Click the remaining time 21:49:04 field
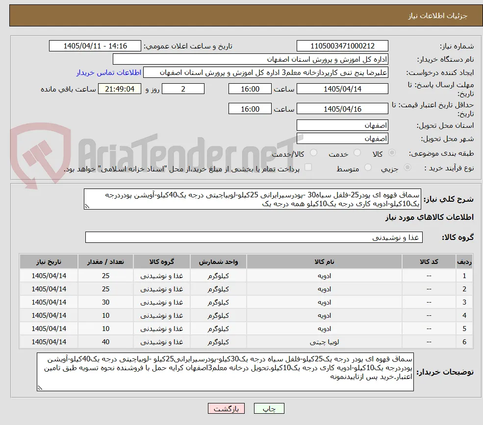 [120, 89]
